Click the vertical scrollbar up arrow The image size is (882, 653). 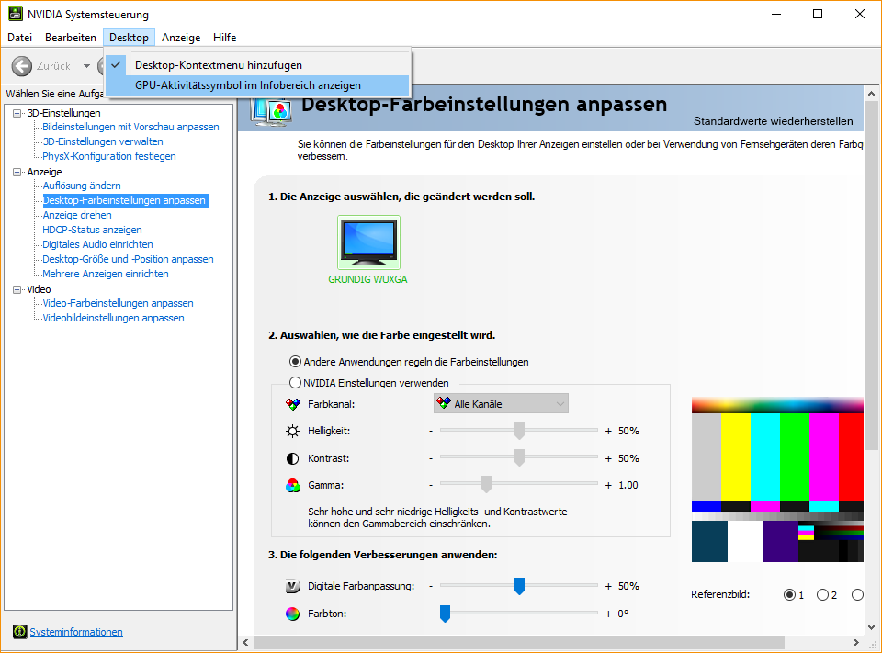click(x=871, y=94)
